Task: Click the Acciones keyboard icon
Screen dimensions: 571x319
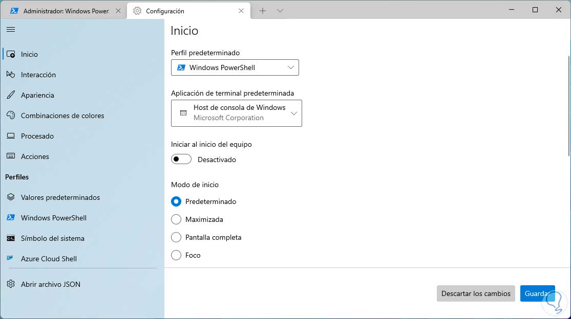Action: point(11,156)
